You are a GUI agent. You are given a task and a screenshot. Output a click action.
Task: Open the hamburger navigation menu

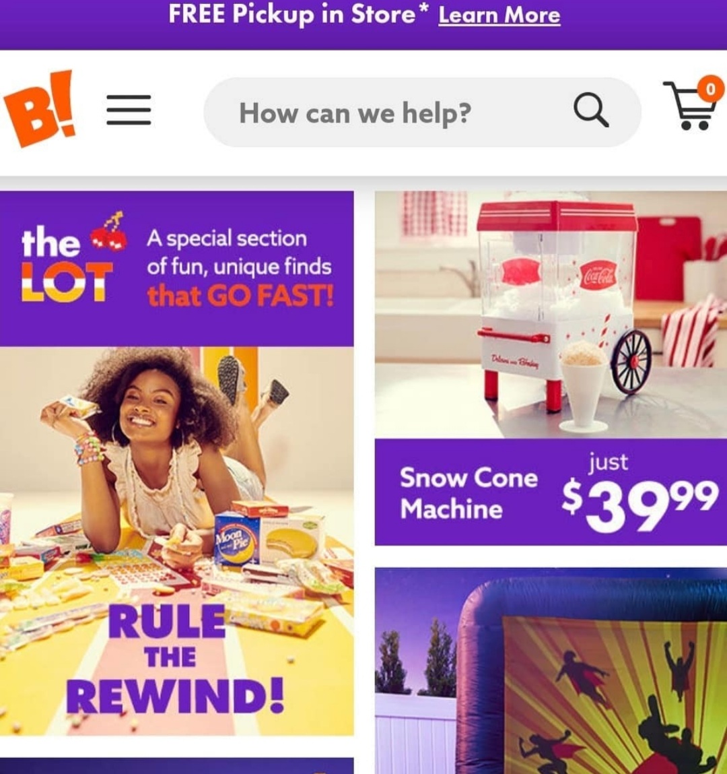[129, 110]
